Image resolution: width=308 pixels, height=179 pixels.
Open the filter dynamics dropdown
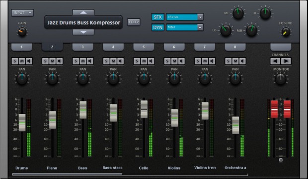point(185,27)
